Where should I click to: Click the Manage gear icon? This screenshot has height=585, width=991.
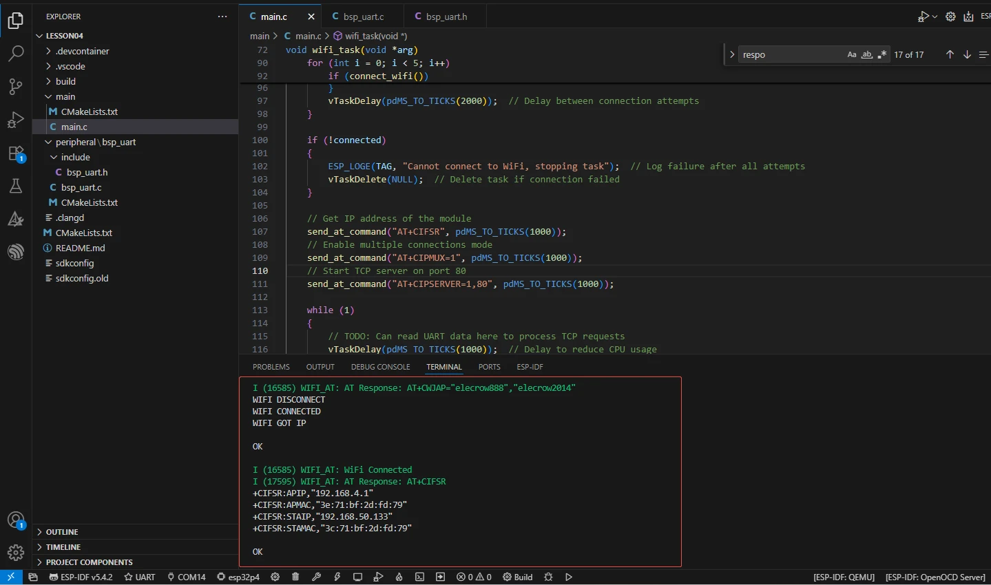coord(16,552)
